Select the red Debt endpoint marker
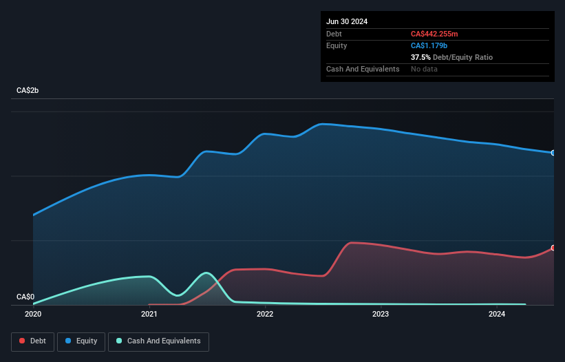This screenshot has height=362, width=565. [553, 248]
